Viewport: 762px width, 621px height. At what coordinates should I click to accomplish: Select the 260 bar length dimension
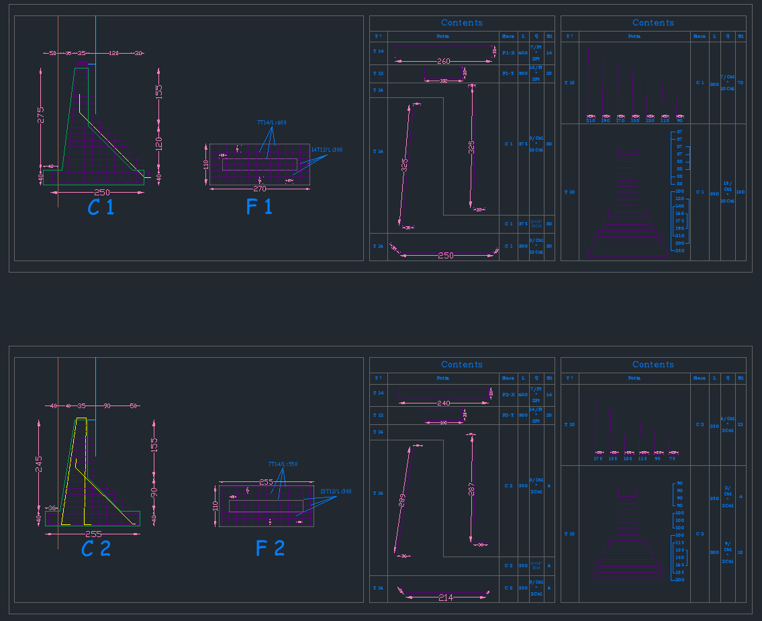coord(443,61)
